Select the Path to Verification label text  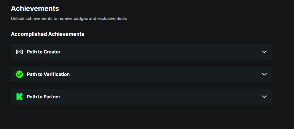[48, 74]
